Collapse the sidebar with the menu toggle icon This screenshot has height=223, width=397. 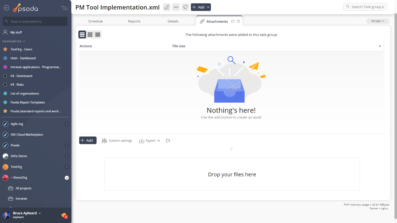65,8
